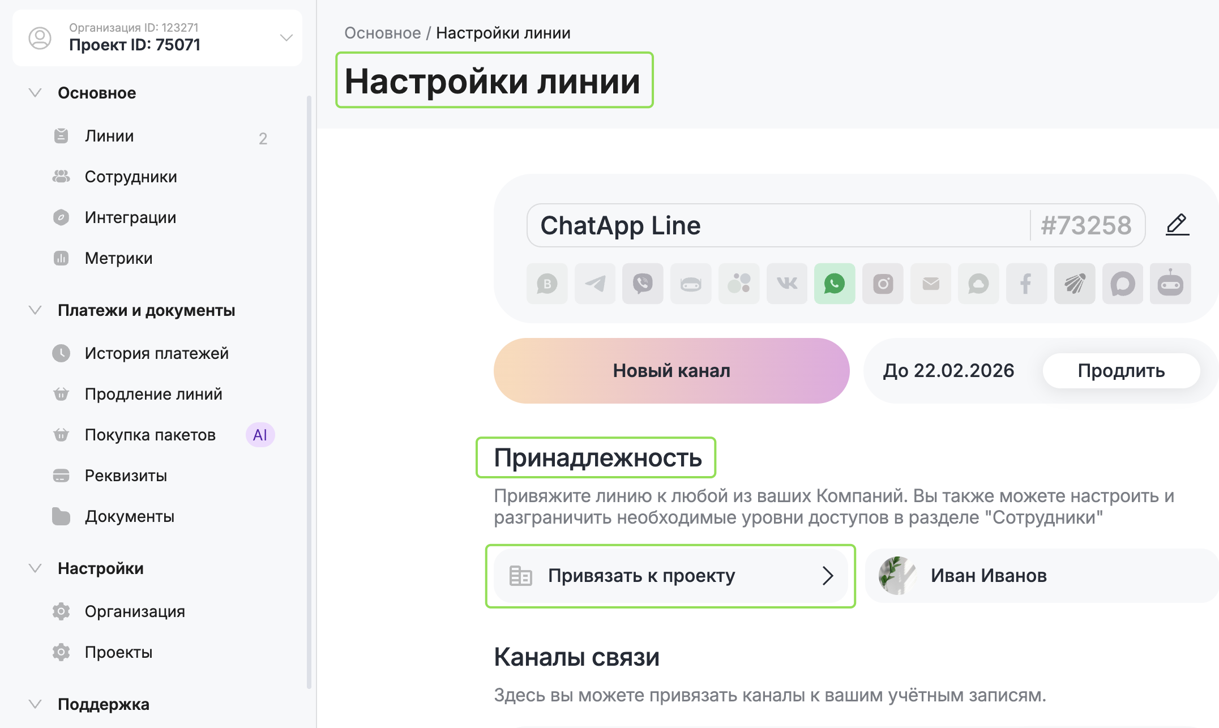Select the Telegram channel icon

click(x=595, y=284)
